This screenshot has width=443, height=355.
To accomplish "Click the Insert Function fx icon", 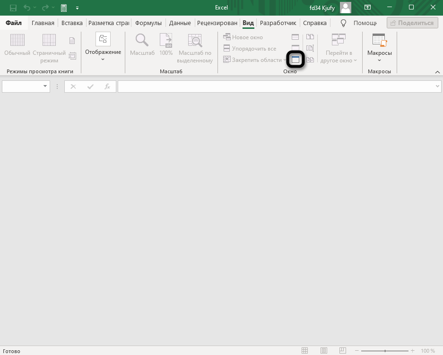I will pos(107,87).
